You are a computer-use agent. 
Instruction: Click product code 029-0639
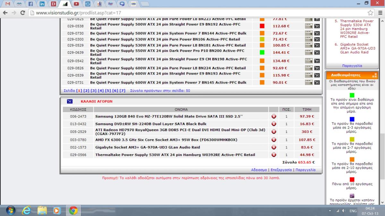tap(75, 52)
